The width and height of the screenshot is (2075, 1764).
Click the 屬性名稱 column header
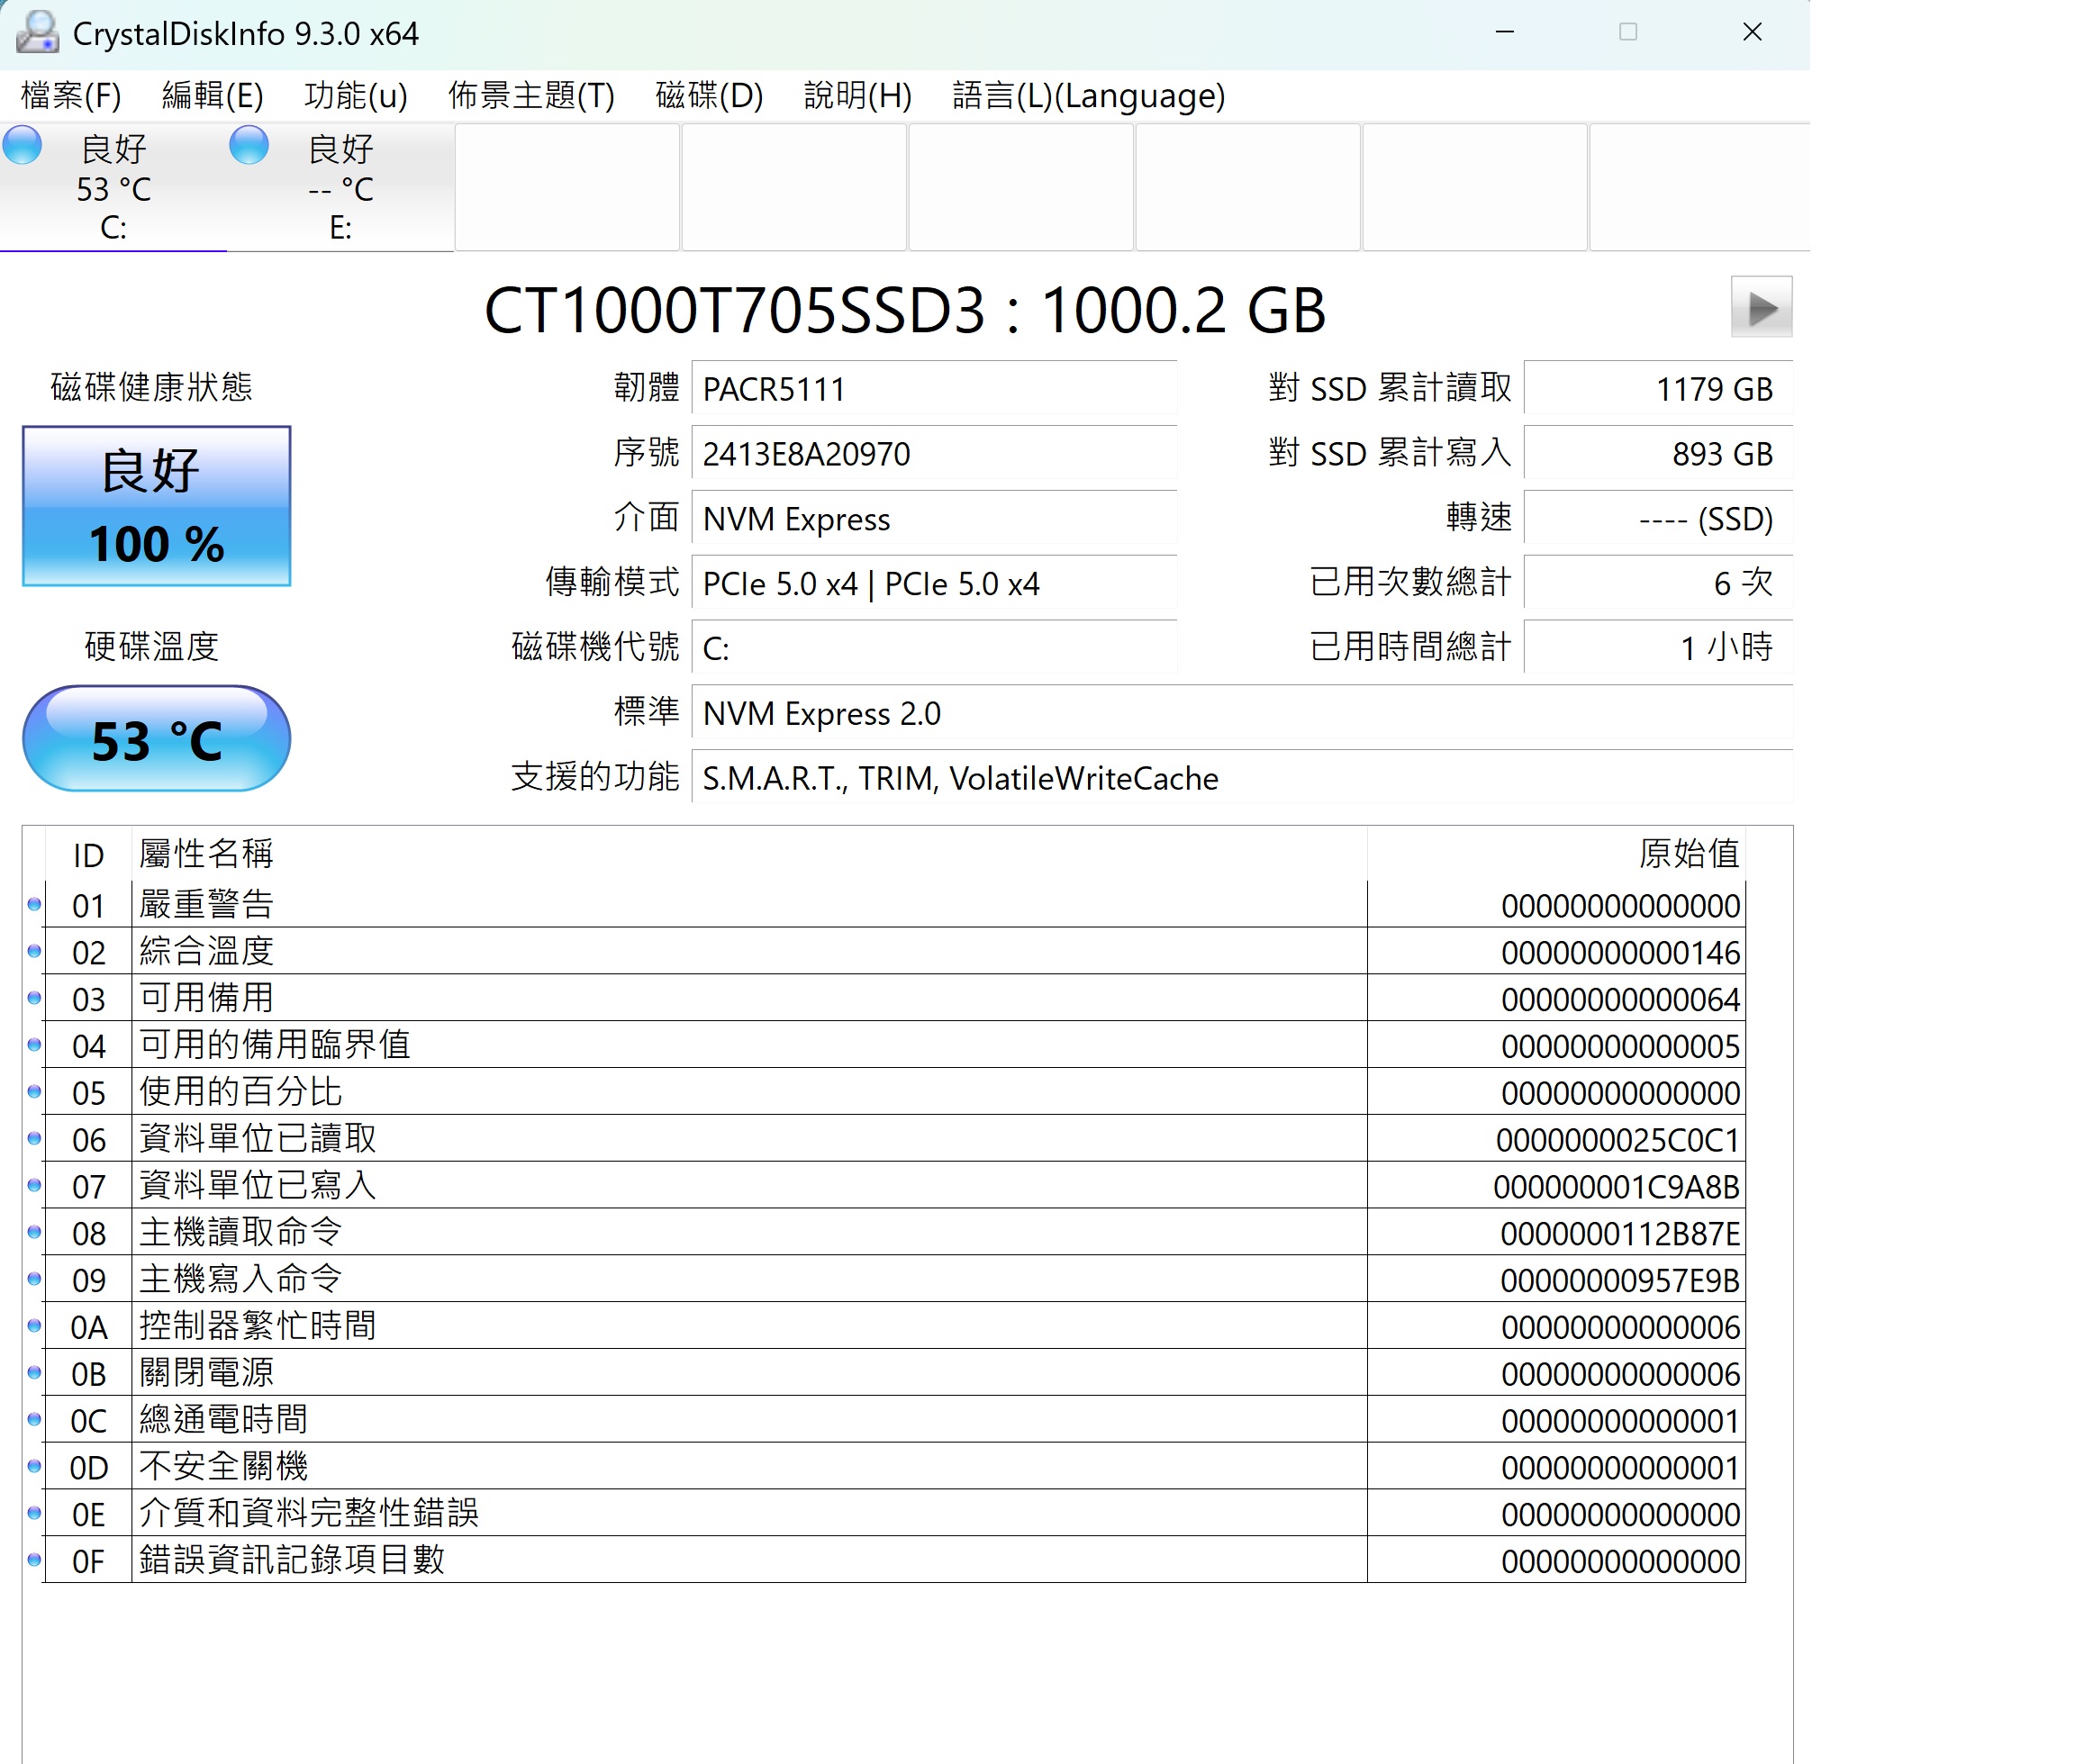tap(749, 854)
